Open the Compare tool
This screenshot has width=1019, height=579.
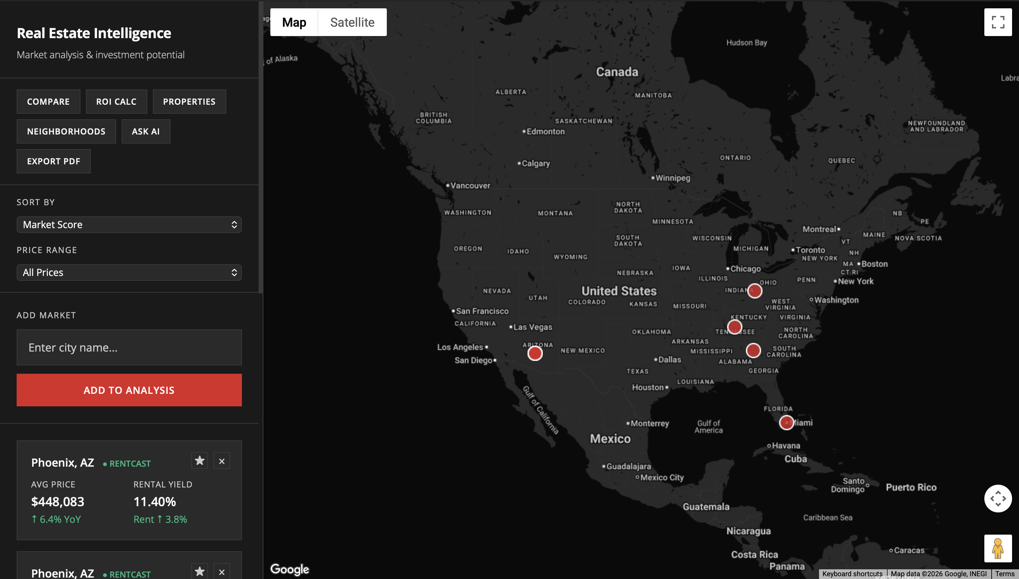pyautogui.click(x=49, y=101)
